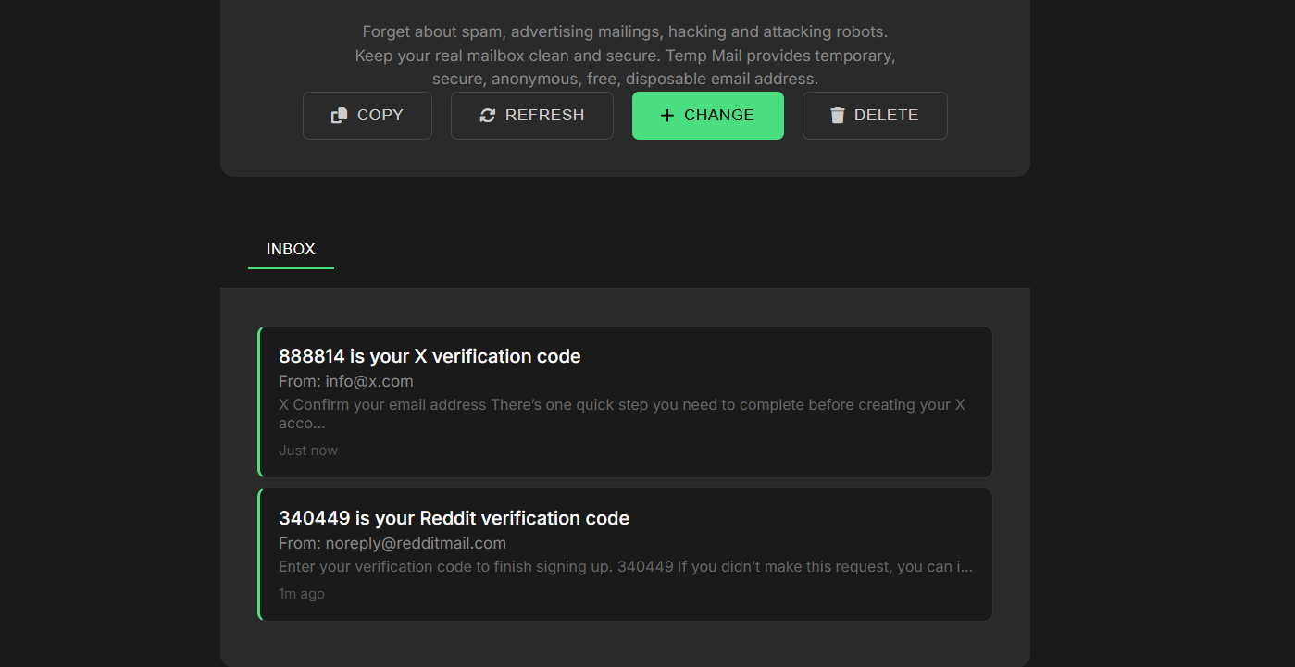Image resolution: width=1295 pixels, height=667 pixels.
Task: Click sender info@x.com
Action: (x=369, y=381)
